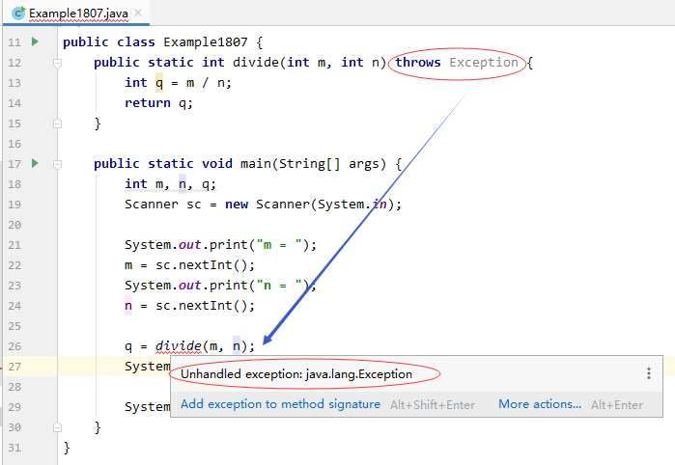The height and width of the screenshot is (465, 675).
Task: Close the Example1807.java tab
Action: pos(138,13)
